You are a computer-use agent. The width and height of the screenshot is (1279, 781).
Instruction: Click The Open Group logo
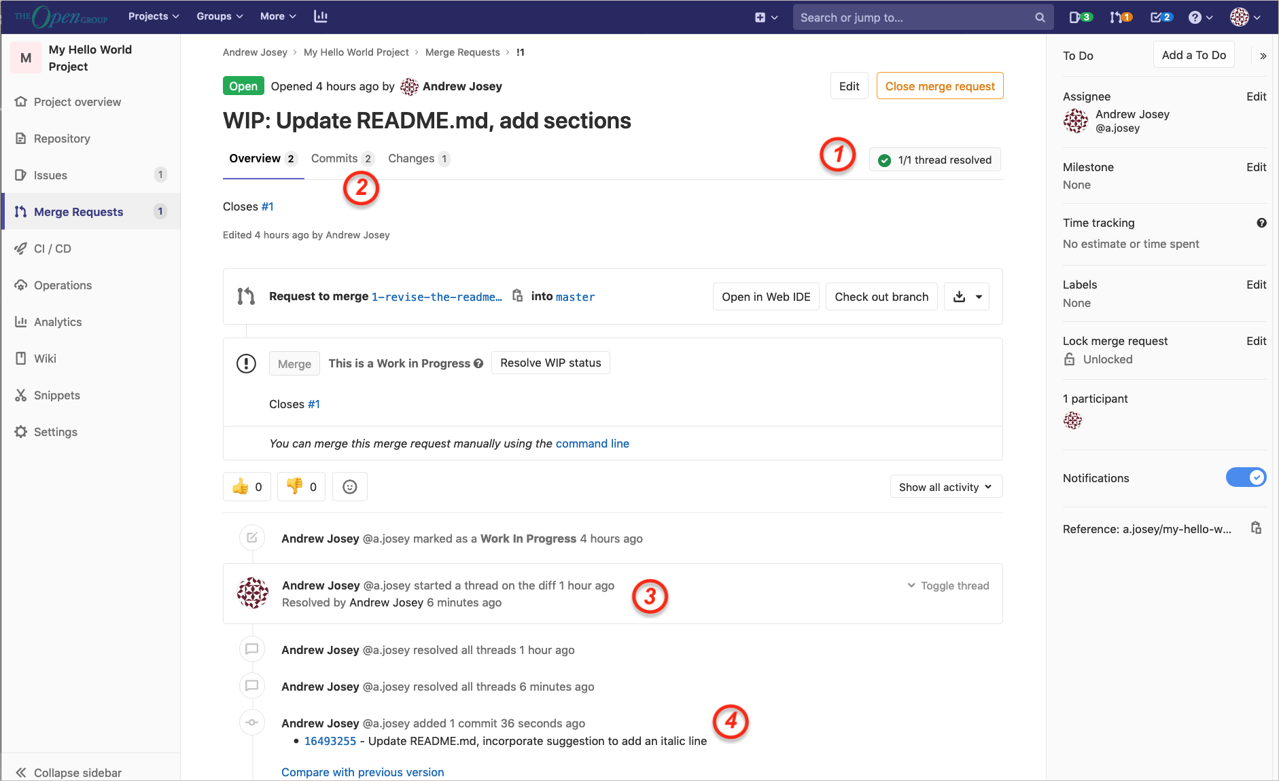(x=60, y=17)
